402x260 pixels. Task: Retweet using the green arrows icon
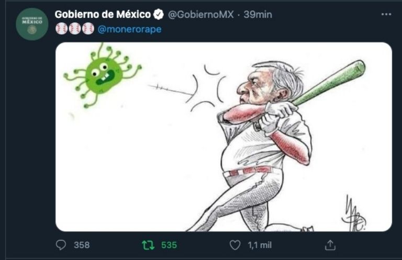(x=148, y=245)
